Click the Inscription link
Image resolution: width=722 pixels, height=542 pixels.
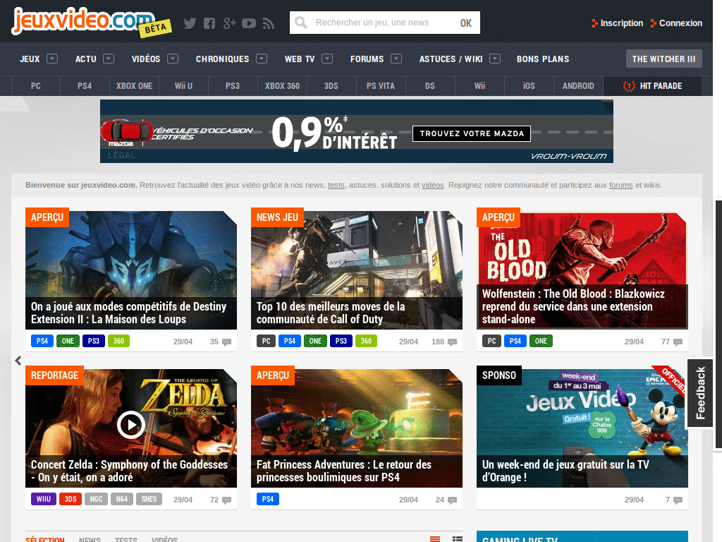click(x=618, y=23)
